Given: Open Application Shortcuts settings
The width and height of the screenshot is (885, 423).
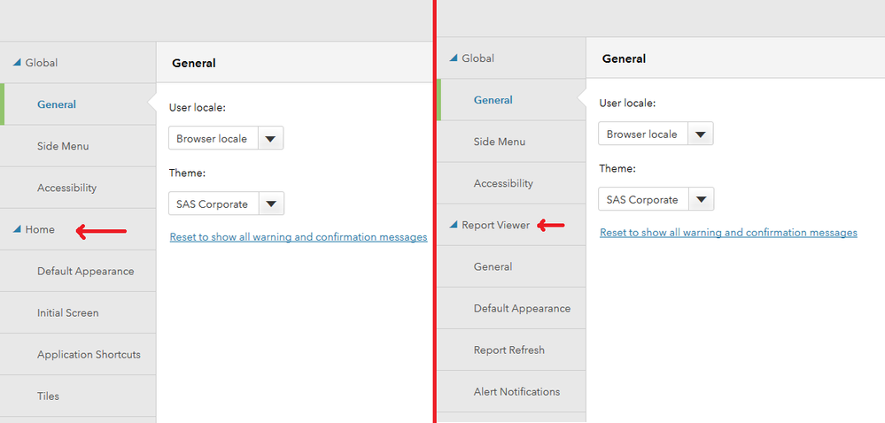Looking at the screenshot, I should pos(89,355).
